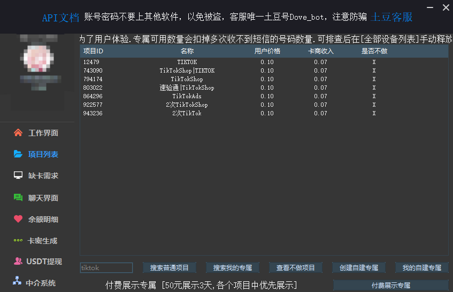This screenshot has height=292, width=453.
Task: Go to the 聊天界面 menu item
Action: [x=43, y=198]
